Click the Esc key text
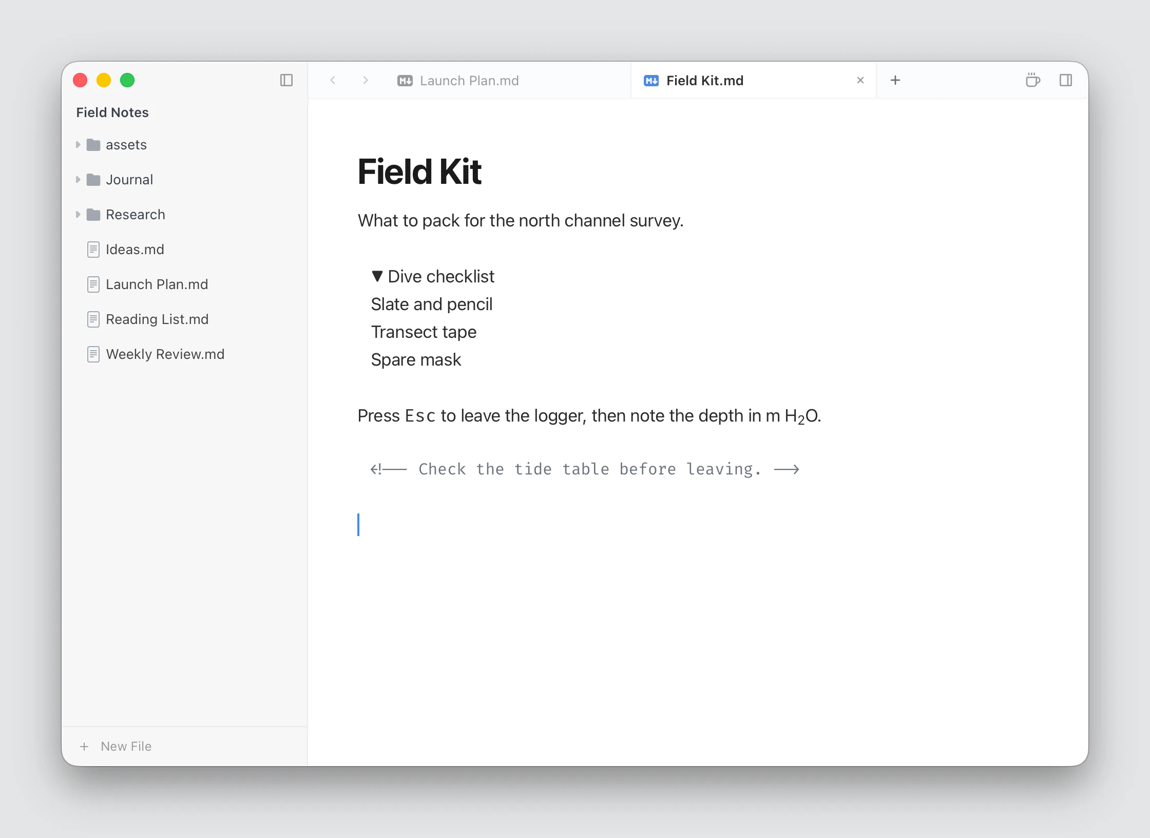 pyautogui.click(x=420, y=415)
